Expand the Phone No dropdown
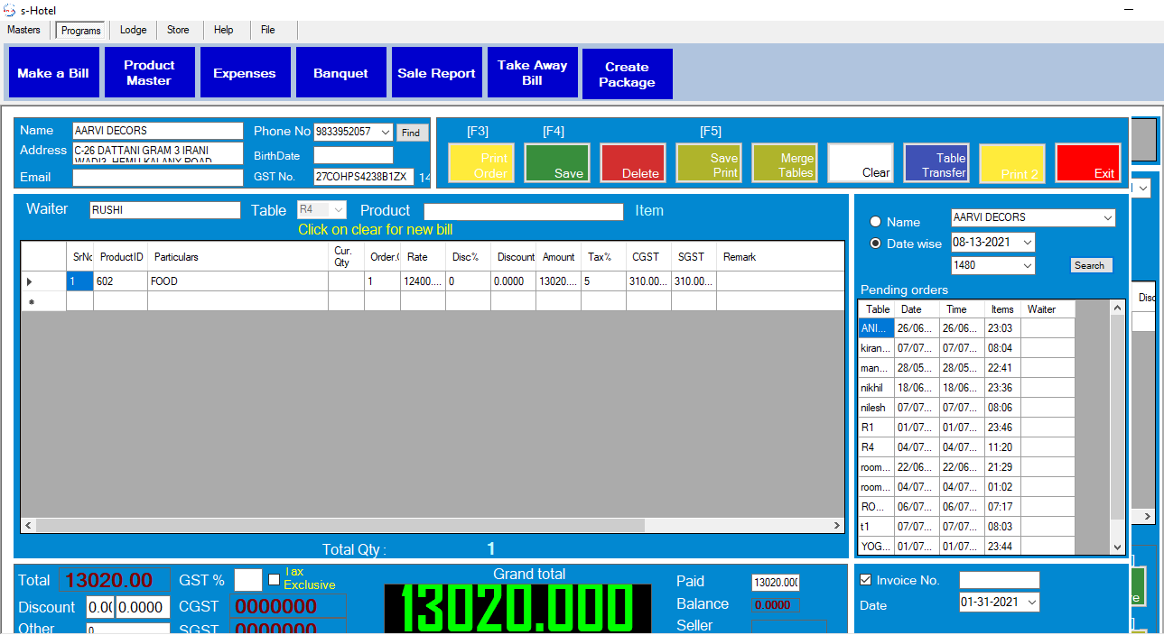This screenshot has height=635, width=1164. pos(386,132)
